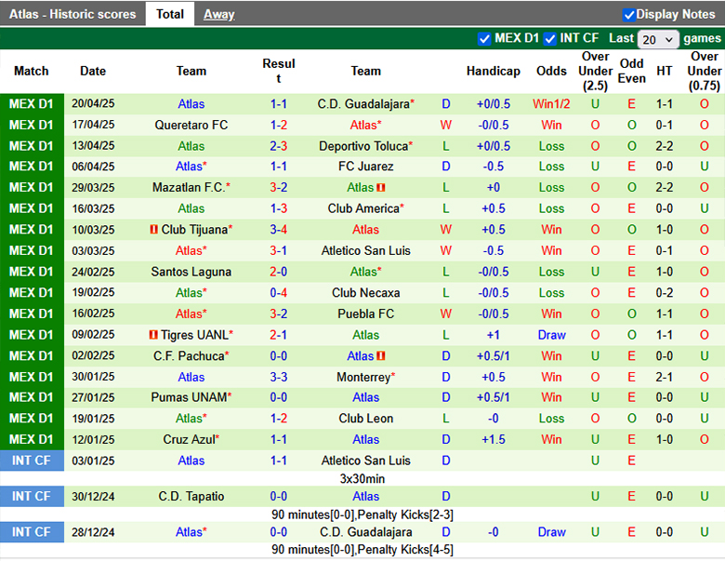Click Win1/2 odds on the 20/04/25 row
The image size is (725, 561).
pos(551,103)
